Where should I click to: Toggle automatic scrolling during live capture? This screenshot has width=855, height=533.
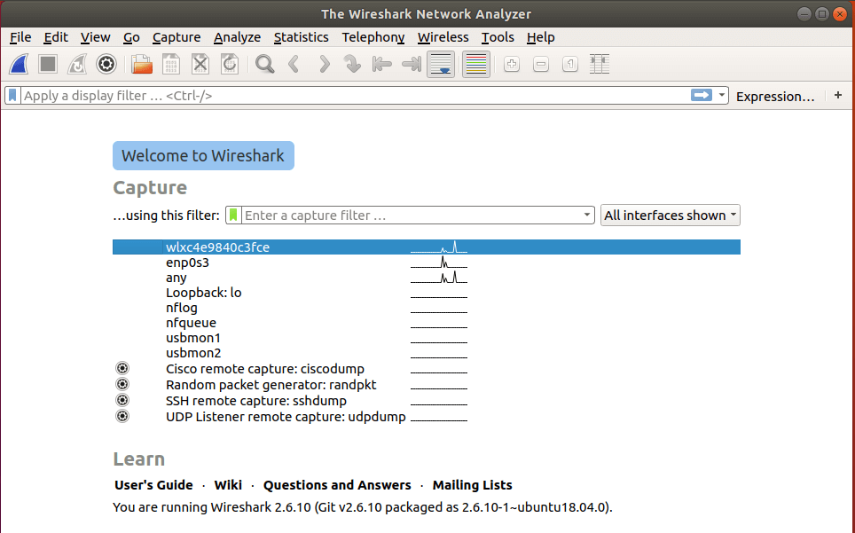click(441, 65)
